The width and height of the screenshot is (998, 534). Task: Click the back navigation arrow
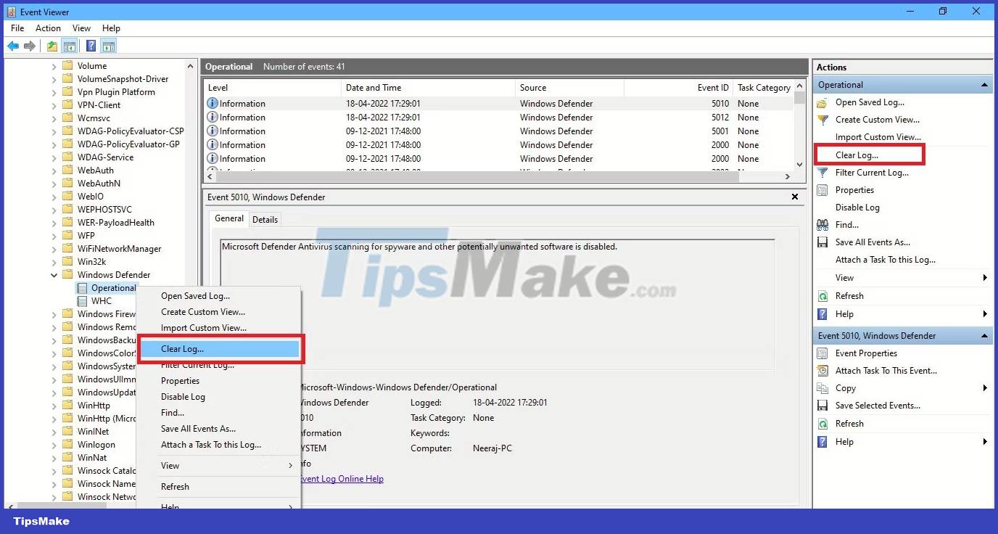[x=12, y=46]
